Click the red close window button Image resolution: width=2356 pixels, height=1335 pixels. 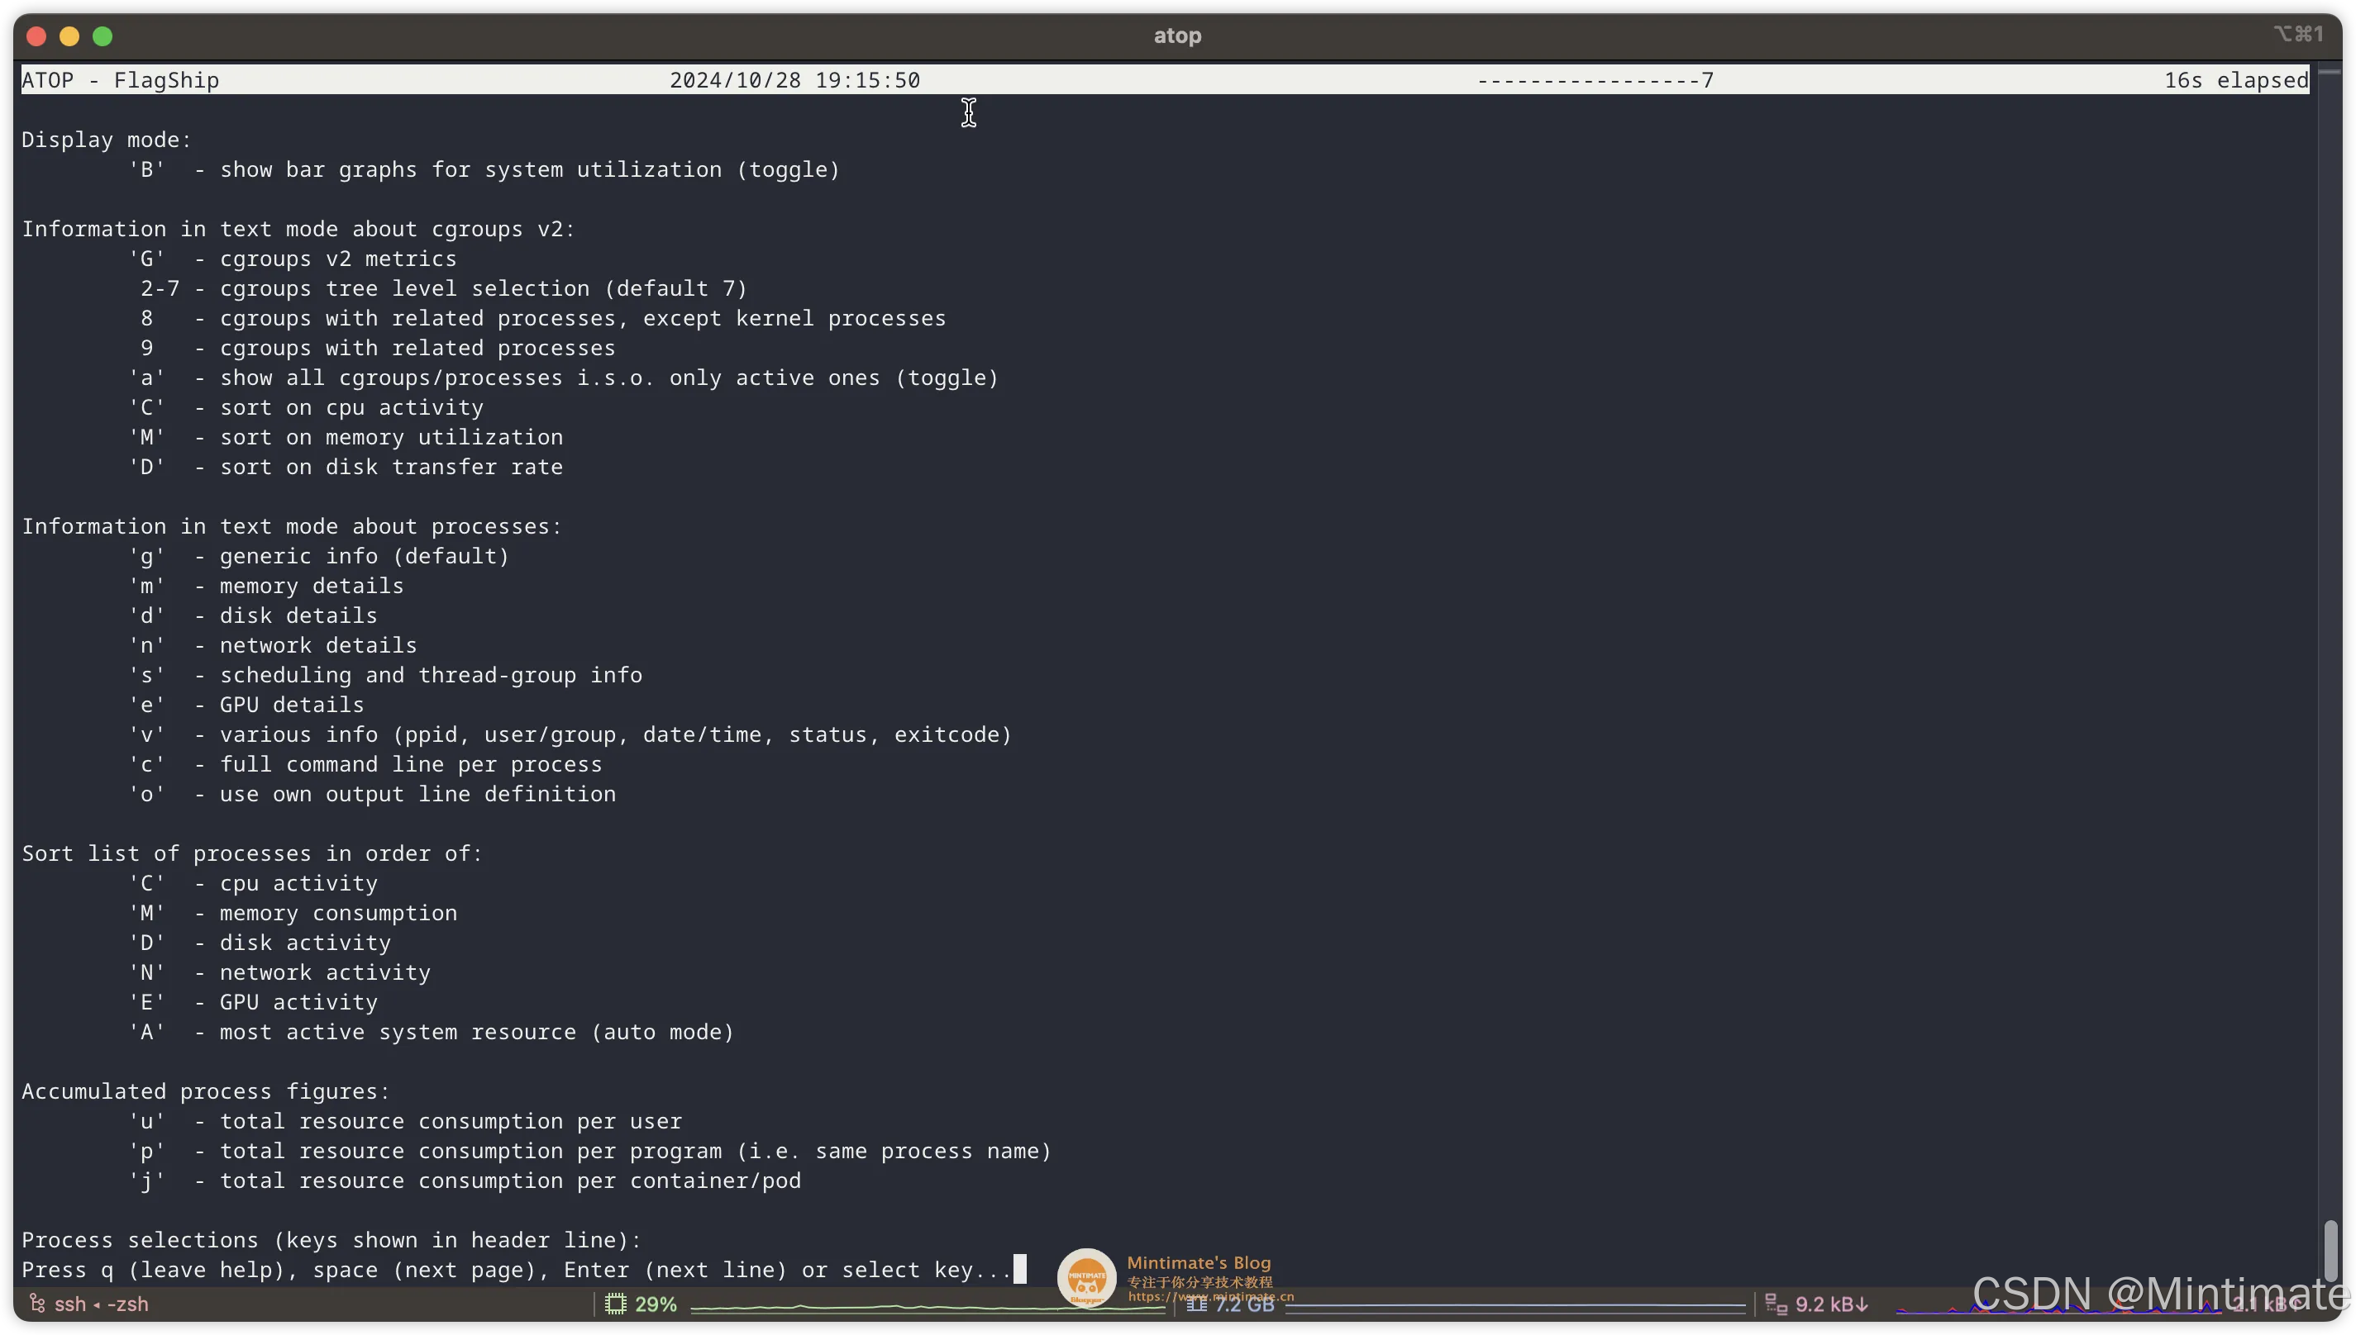(x=36, y=36)
